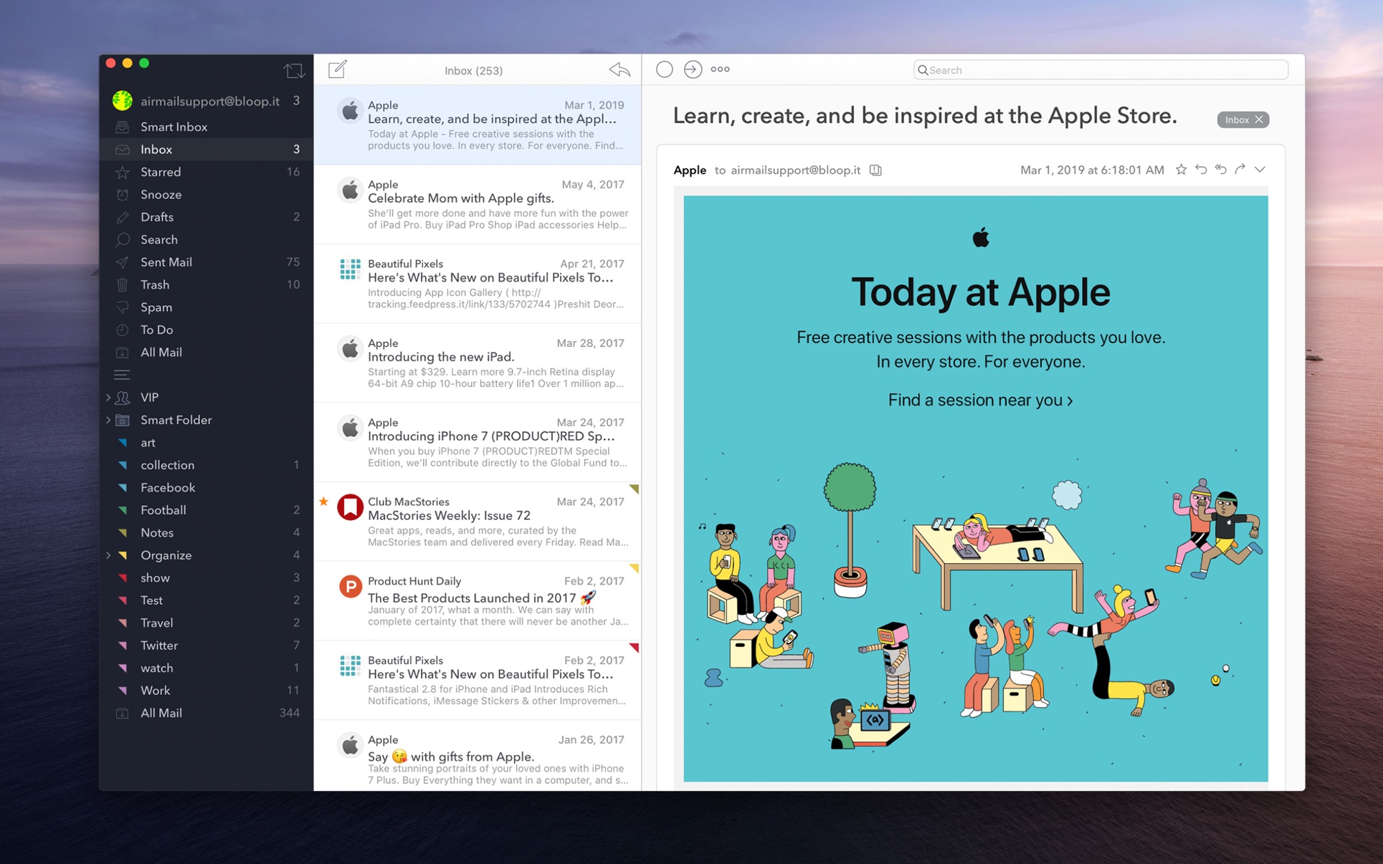Image resolution: width=1383 pixels, height=864 pixels.
Task: Click the Travel folder in sidebar
Action: tap(157, 622)
